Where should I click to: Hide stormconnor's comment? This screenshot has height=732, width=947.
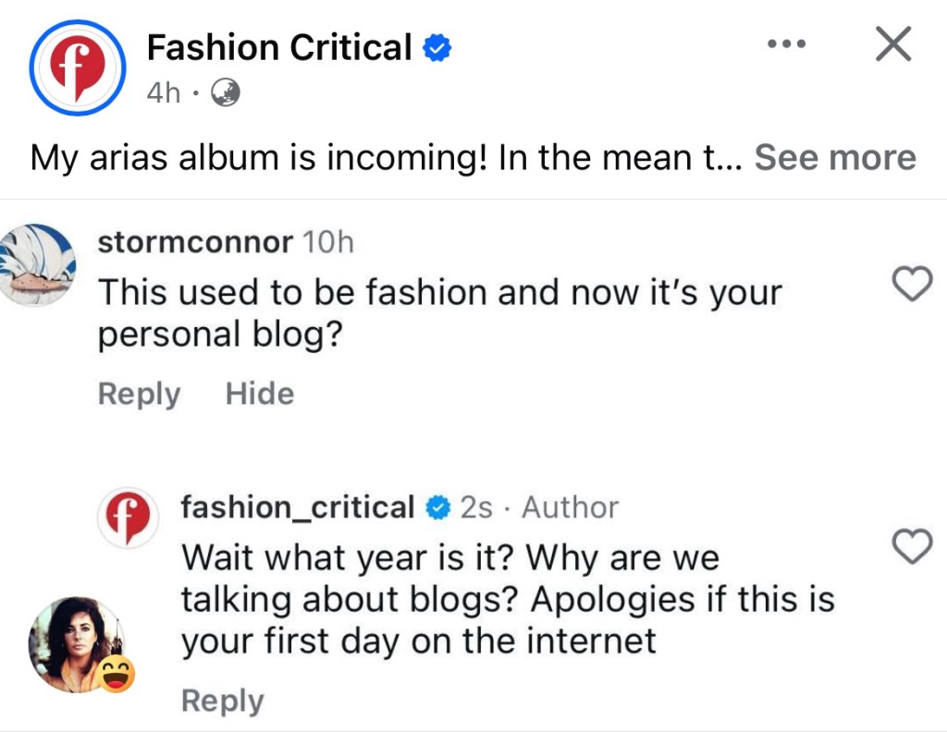pyautogui.click(x=260, y=394)
